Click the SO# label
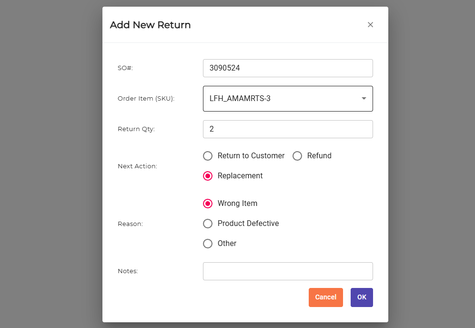Screen dimensions: 475x328 pos(125,68)
